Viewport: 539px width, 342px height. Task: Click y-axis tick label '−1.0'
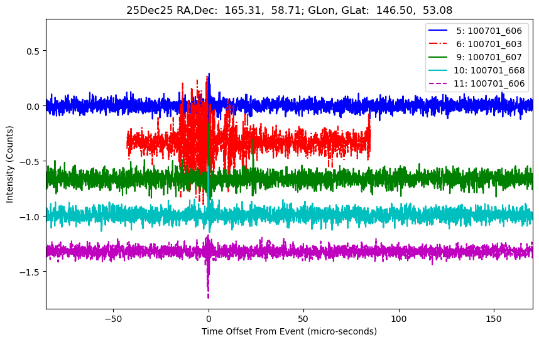coord(30,216)
